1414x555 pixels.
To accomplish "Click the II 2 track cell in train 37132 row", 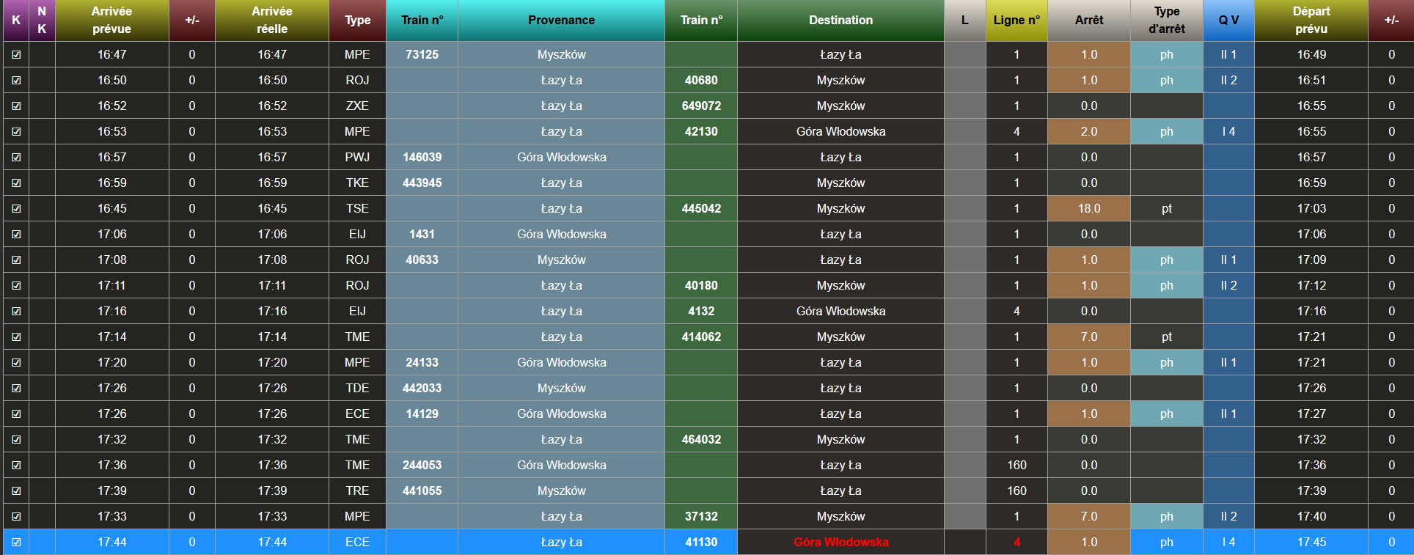I will (1229, 517).
